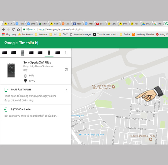Select the fourth device thumbnail
The height and width of the screenshot is (165, 168).
31,53
